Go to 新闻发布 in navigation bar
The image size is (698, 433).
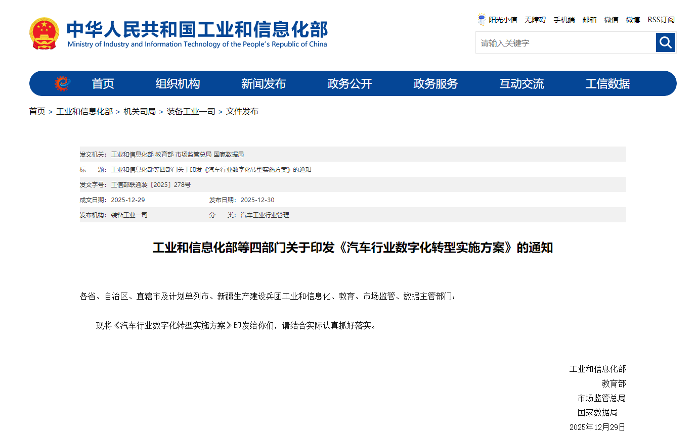(x=264, y=84)
